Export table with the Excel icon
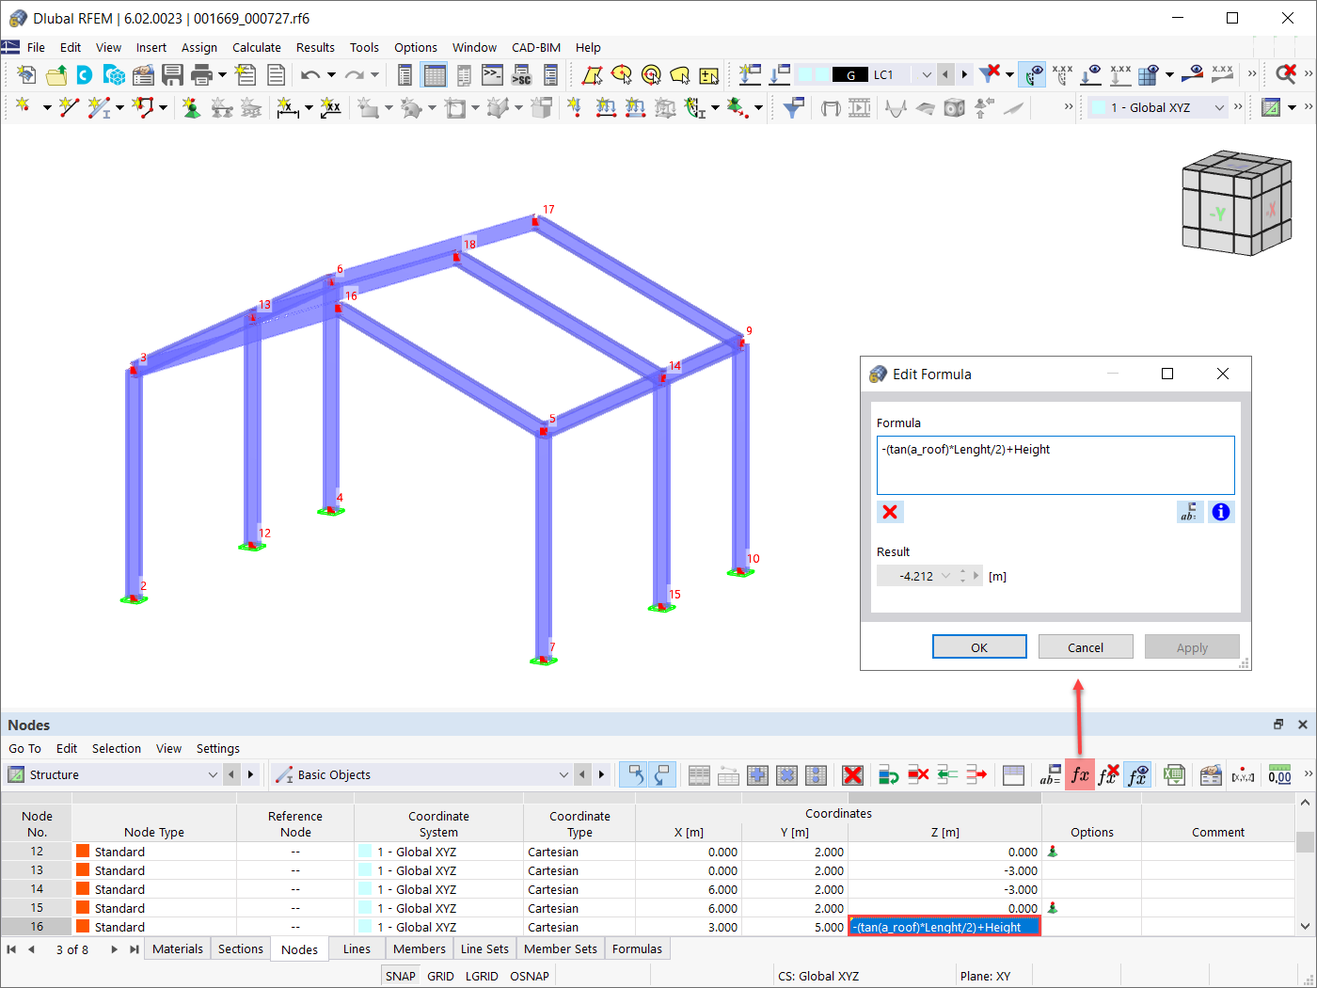The image size is (1317, 988). point(1173,775)
